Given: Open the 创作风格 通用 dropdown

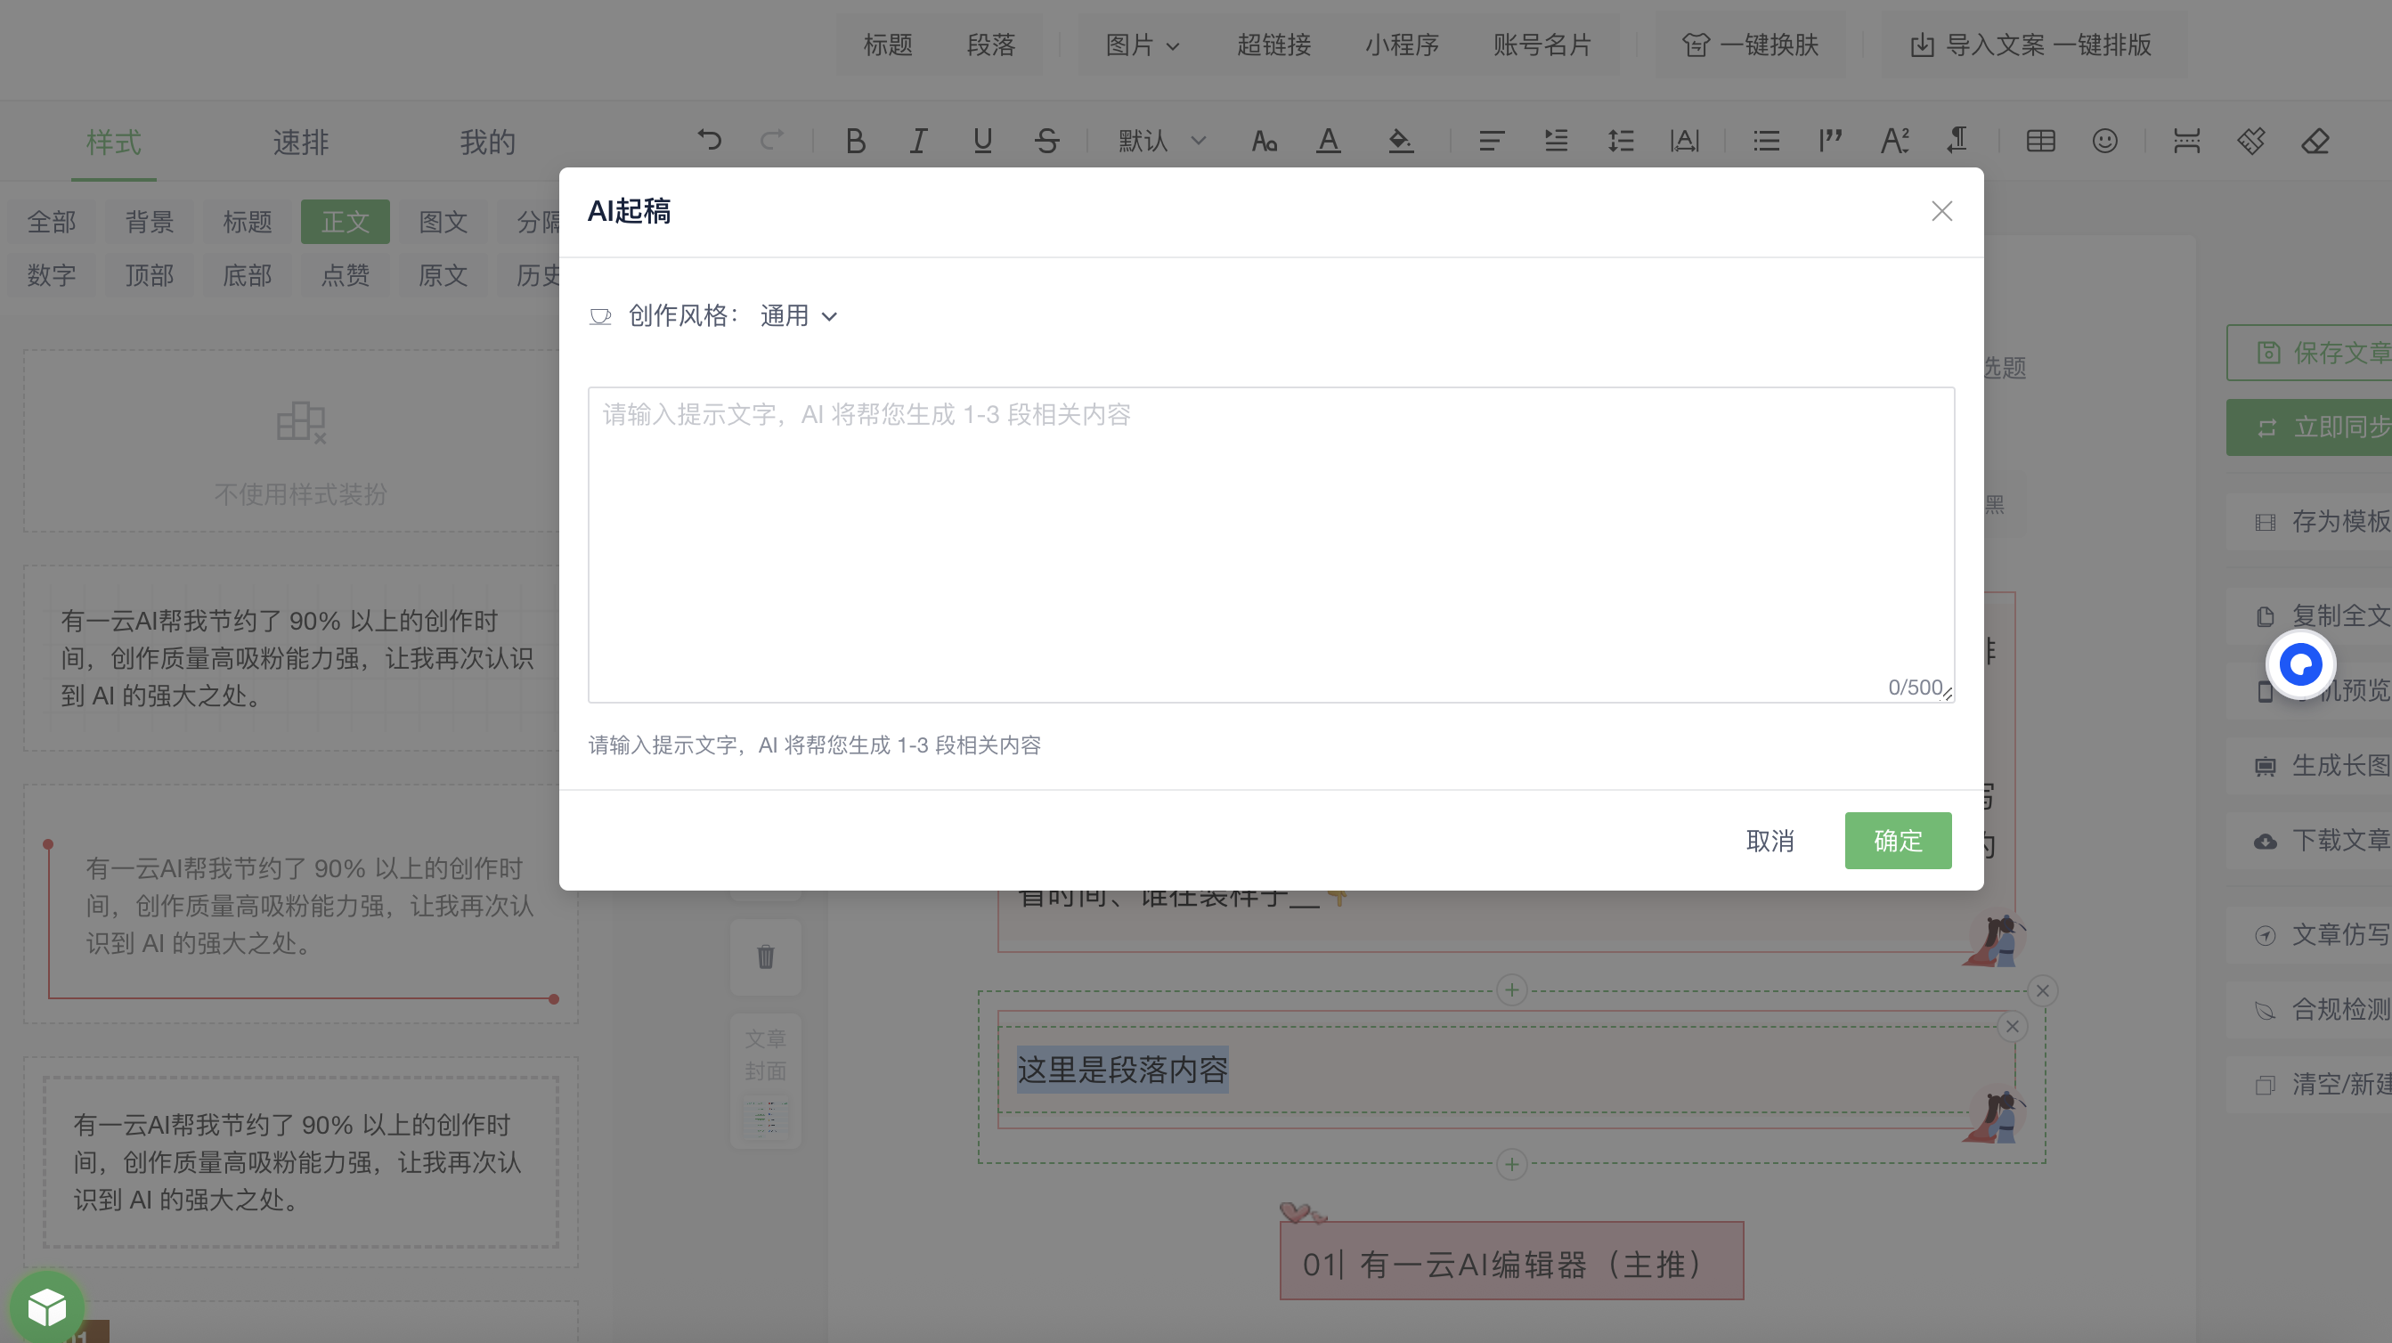Looking at the screenshot, I should pyautogui.click(x=799, y=317).
